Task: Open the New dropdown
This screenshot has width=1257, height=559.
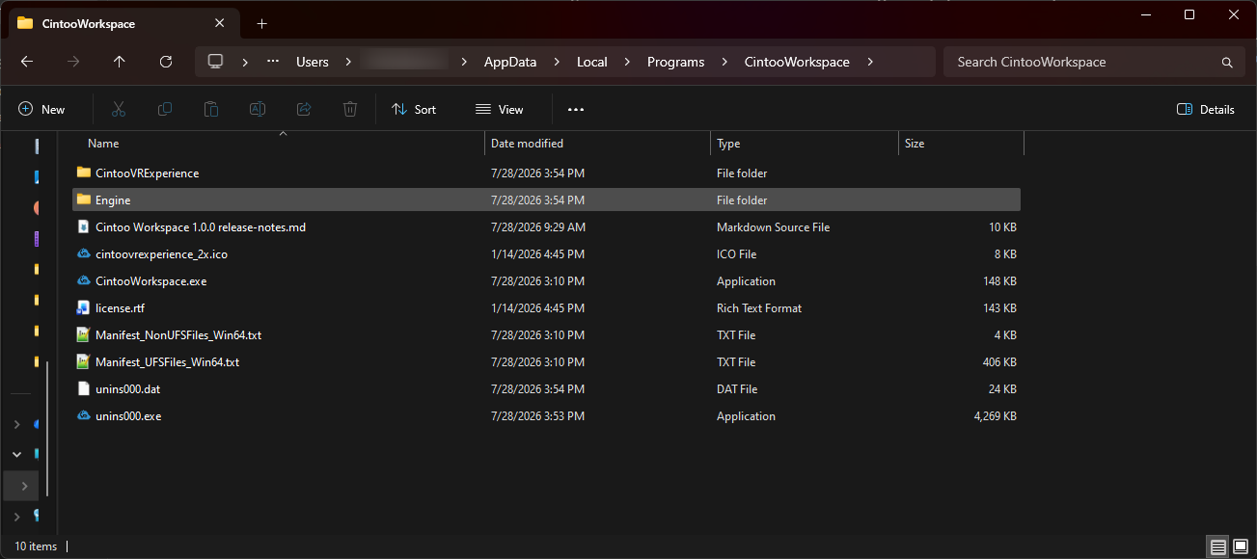Action: point(41,110)
